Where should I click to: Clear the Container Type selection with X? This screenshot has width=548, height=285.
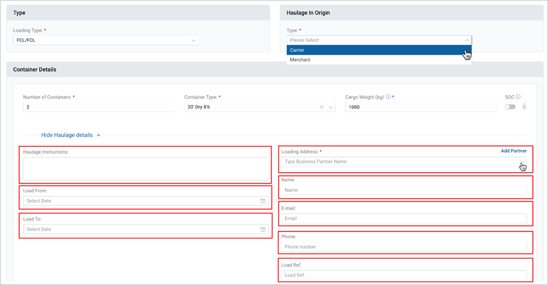point(321,107)
